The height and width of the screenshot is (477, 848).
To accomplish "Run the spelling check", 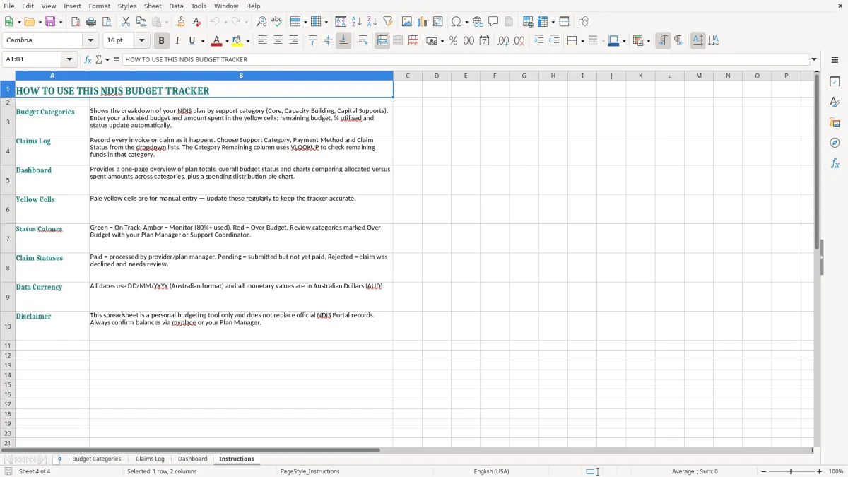I will click(277, 22).
